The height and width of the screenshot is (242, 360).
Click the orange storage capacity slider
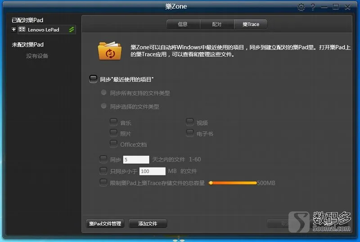coord(233,183)
